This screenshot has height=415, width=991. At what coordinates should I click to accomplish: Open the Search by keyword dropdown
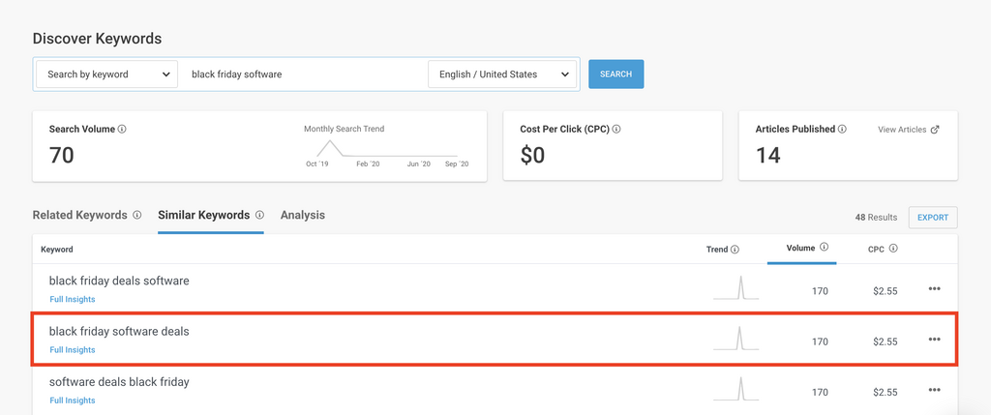[x=107, y=74]
